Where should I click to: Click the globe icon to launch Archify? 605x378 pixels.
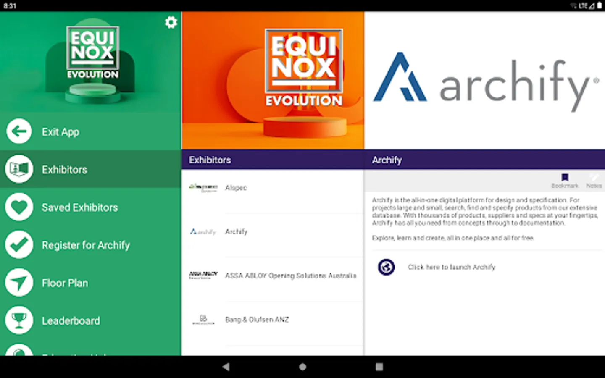[386, 267]
